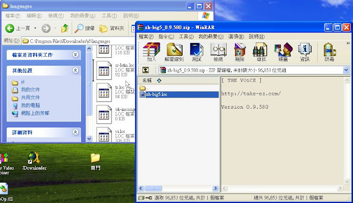Screen dimensions: 353x203
Task: Open the 工具(T) menu in languages window
Action: click(109, 15)
